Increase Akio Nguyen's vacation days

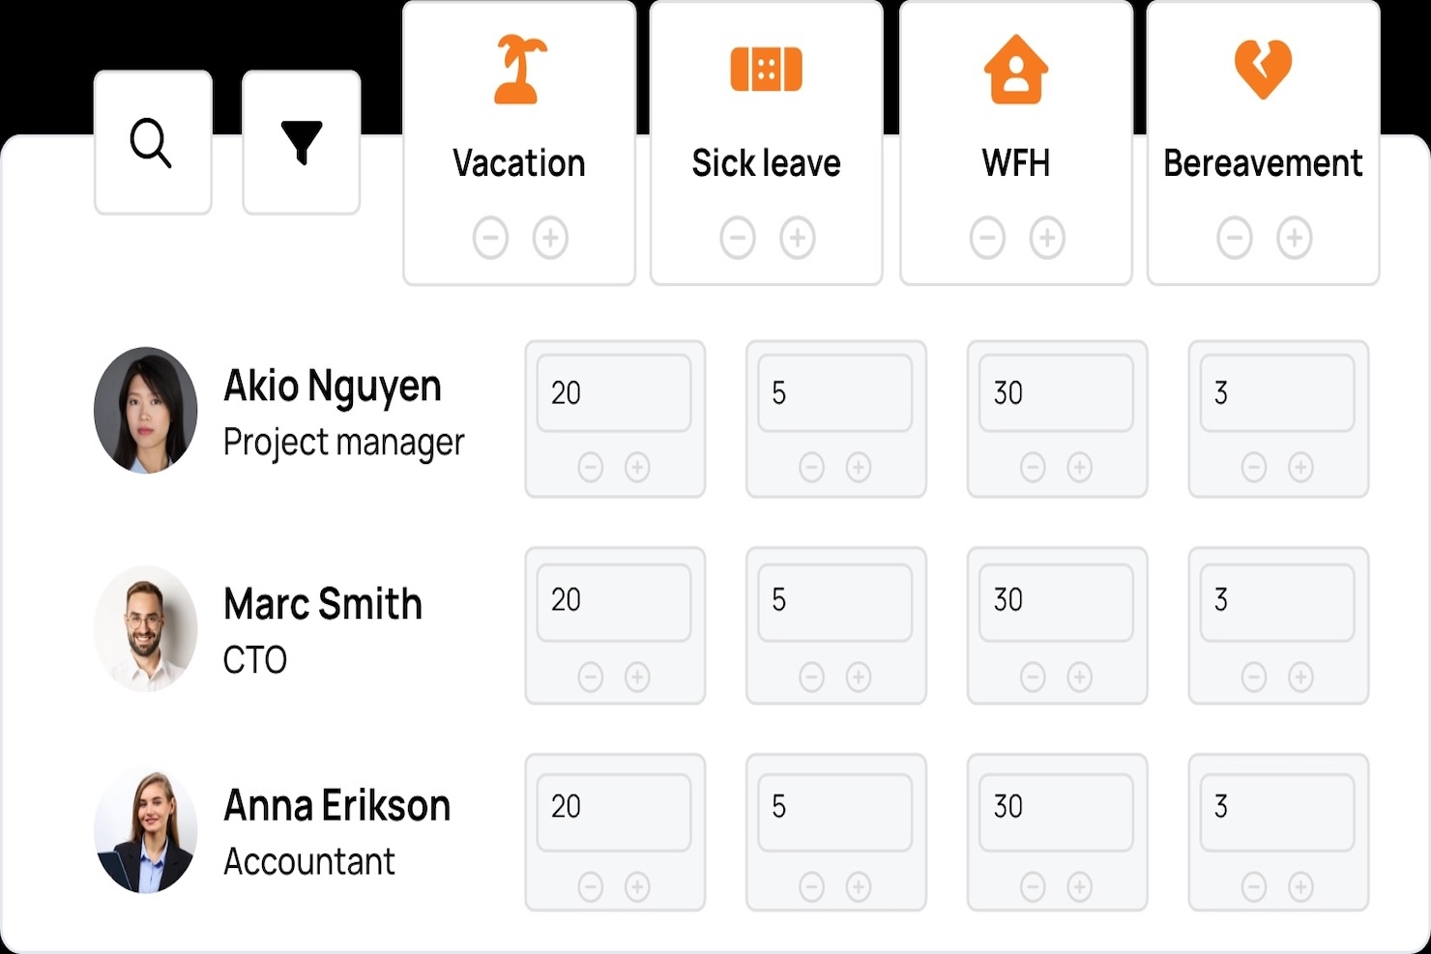tap(636, 467)
